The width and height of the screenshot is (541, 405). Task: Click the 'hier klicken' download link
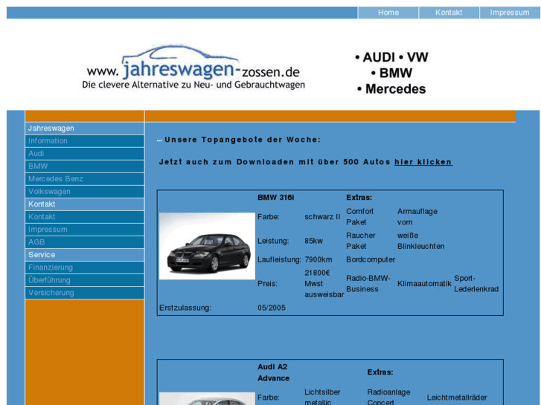point(423,162)
